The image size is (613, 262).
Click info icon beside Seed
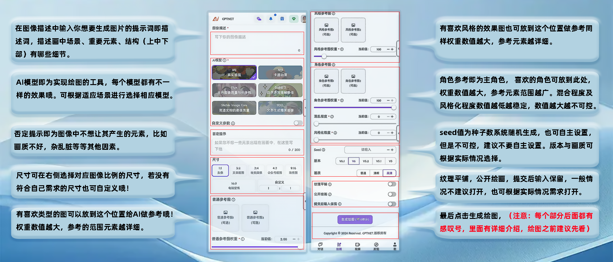click(x=323, y=150)
